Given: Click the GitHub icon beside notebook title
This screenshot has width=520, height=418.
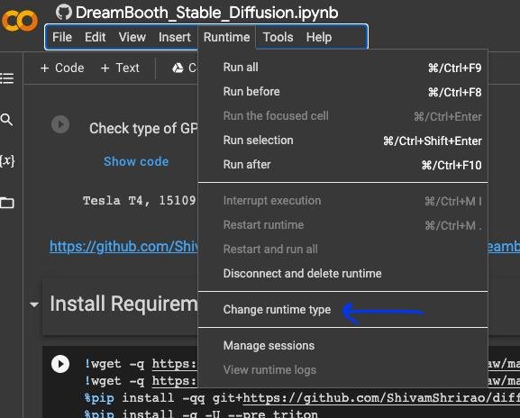Looking at the screenshot, I should 64,13.
